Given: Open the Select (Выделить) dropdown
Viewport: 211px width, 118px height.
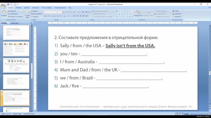Looking at the screenshot, I should pyautogui.click(x=177, y=17).
